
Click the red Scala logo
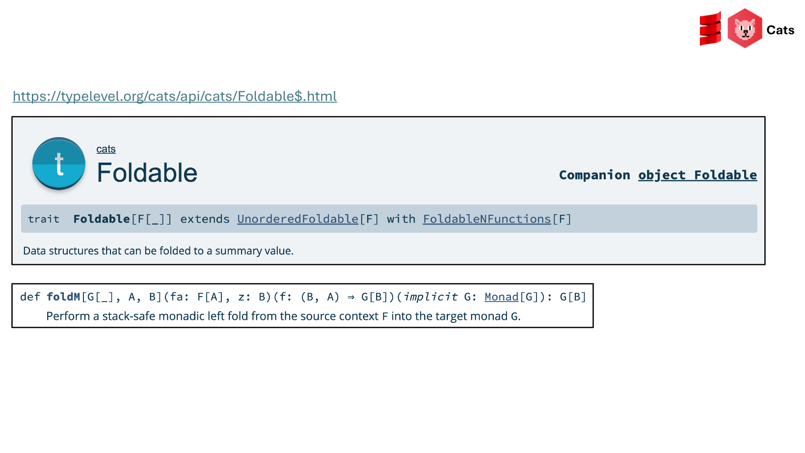tap(710, 29)
